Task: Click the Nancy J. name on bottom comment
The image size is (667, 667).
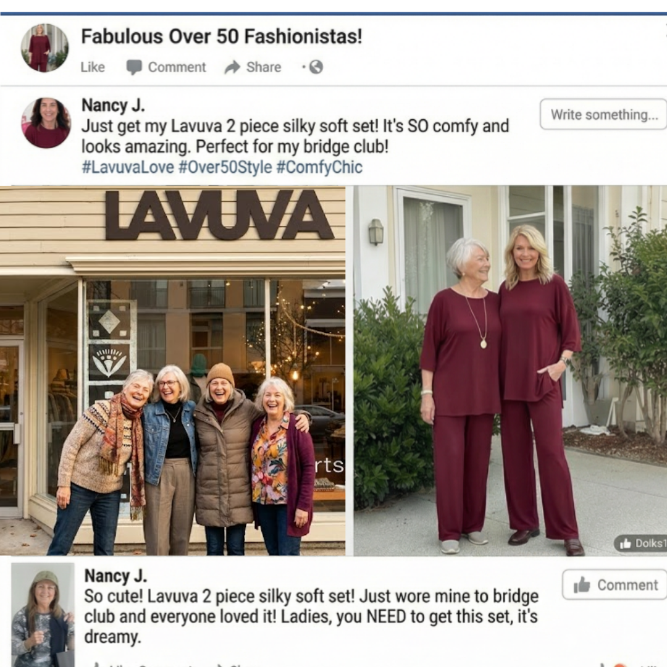Action: 115,576
